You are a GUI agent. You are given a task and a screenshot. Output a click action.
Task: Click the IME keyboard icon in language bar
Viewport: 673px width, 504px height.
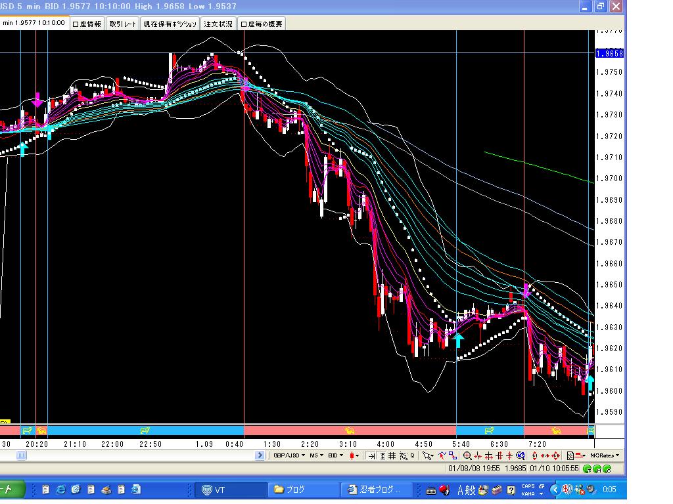click(x=431, y=490)
